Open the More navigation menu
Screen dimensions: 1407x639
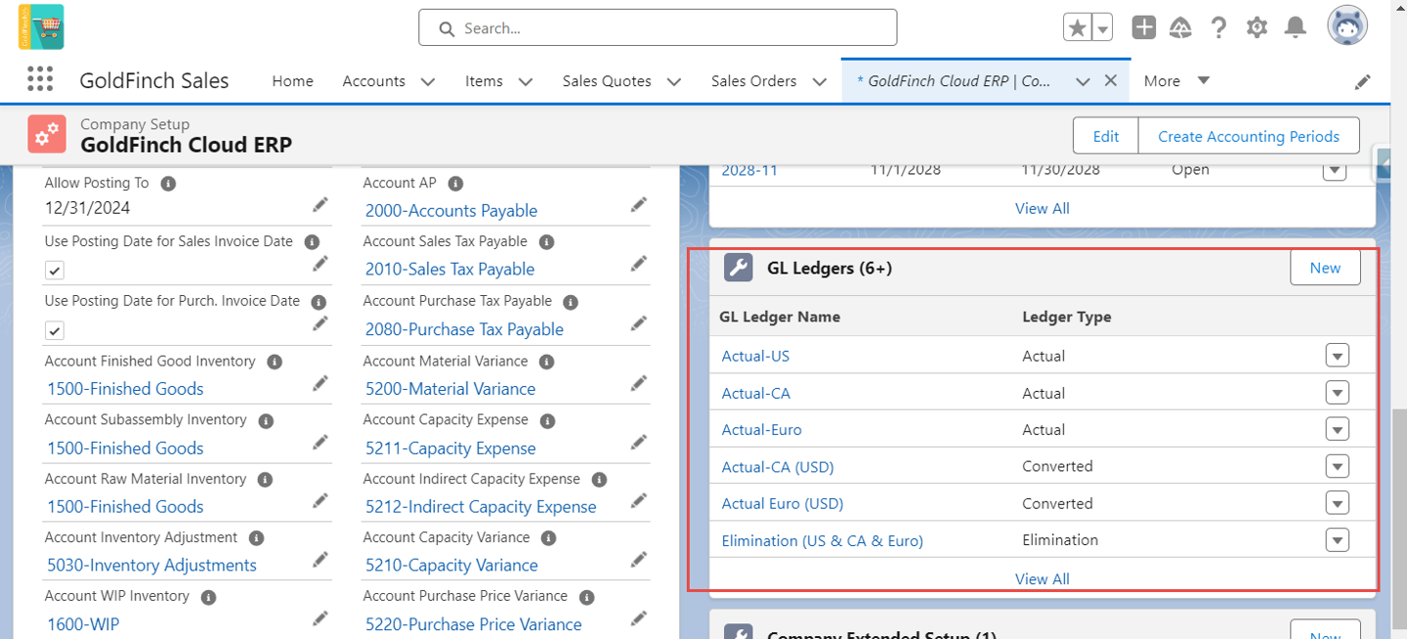(1176, 81)
